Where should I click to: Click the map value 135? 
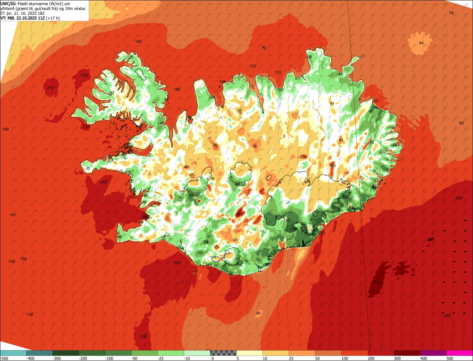[30, 314]
